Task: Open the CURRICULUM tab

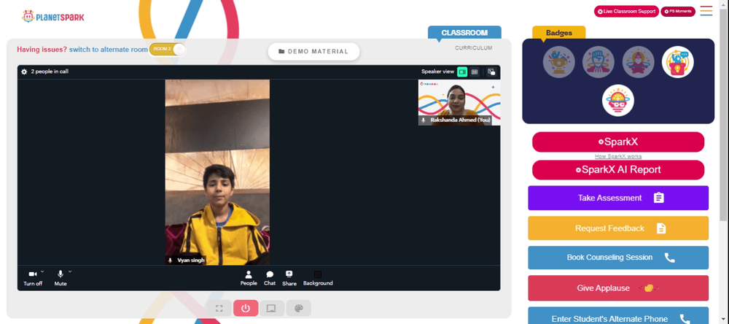Action: click(x=474, y=48)
